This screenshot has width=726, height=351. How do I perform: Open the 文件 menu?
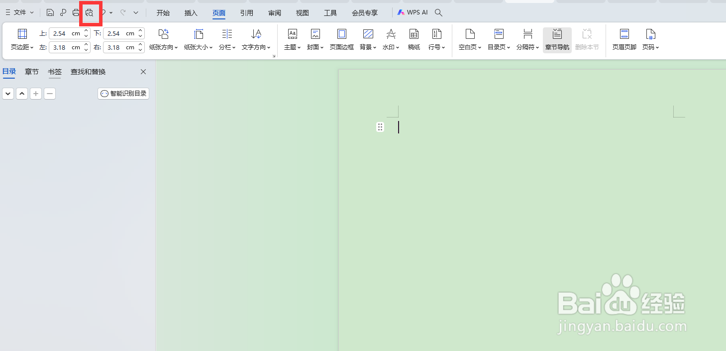coord(19,12)
